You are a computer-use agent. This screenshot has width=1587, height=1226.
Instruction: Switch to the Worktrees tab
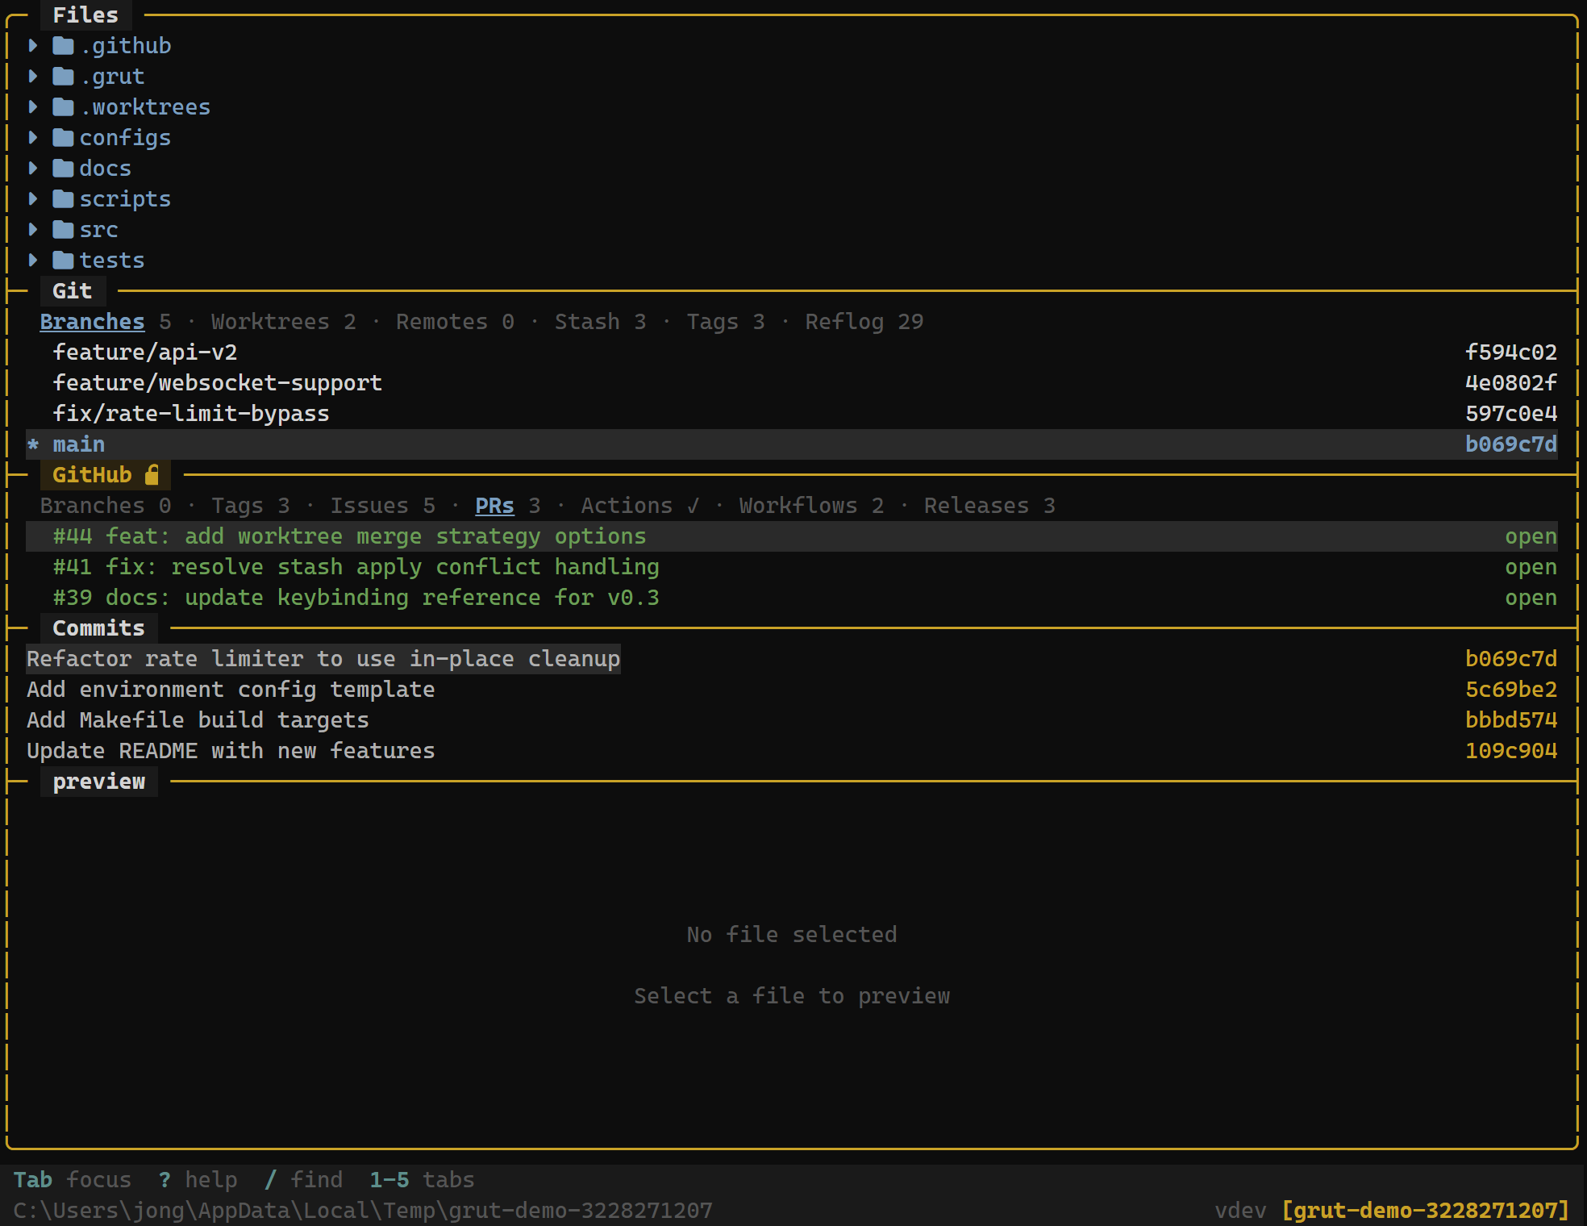pos(284,322)
